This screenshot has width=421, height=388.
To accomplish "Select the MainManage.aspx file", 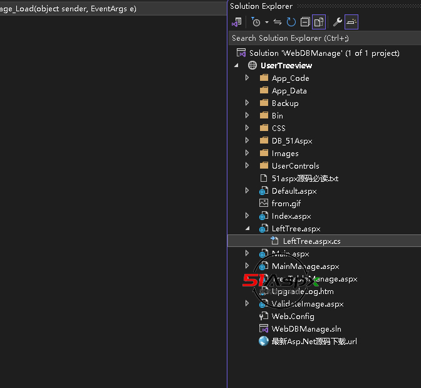I will [x=305, y=266].
